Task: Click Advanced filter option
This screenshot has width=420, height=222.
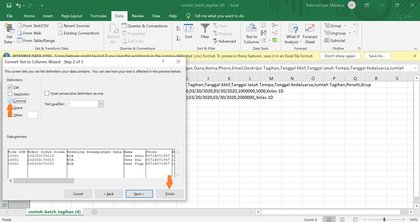Action: [225, 41]
